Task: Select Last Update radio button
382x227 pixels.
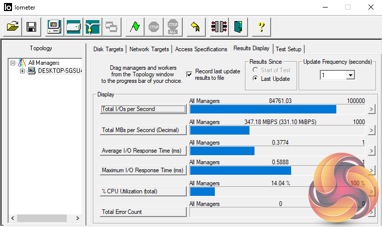Action: (x=255, y=78)
